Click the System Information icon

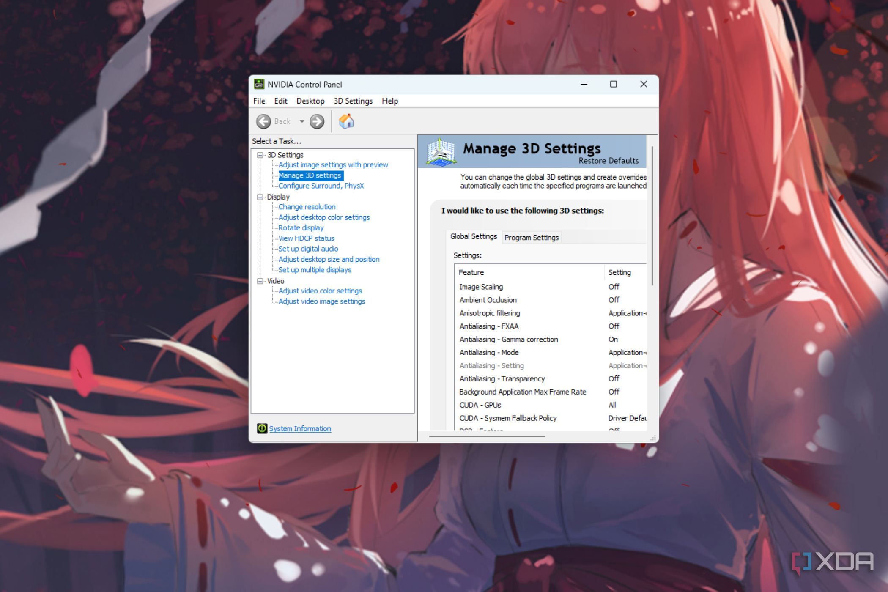262,428
